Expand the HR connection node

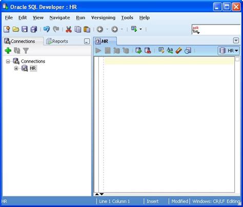tap(16, 68)
